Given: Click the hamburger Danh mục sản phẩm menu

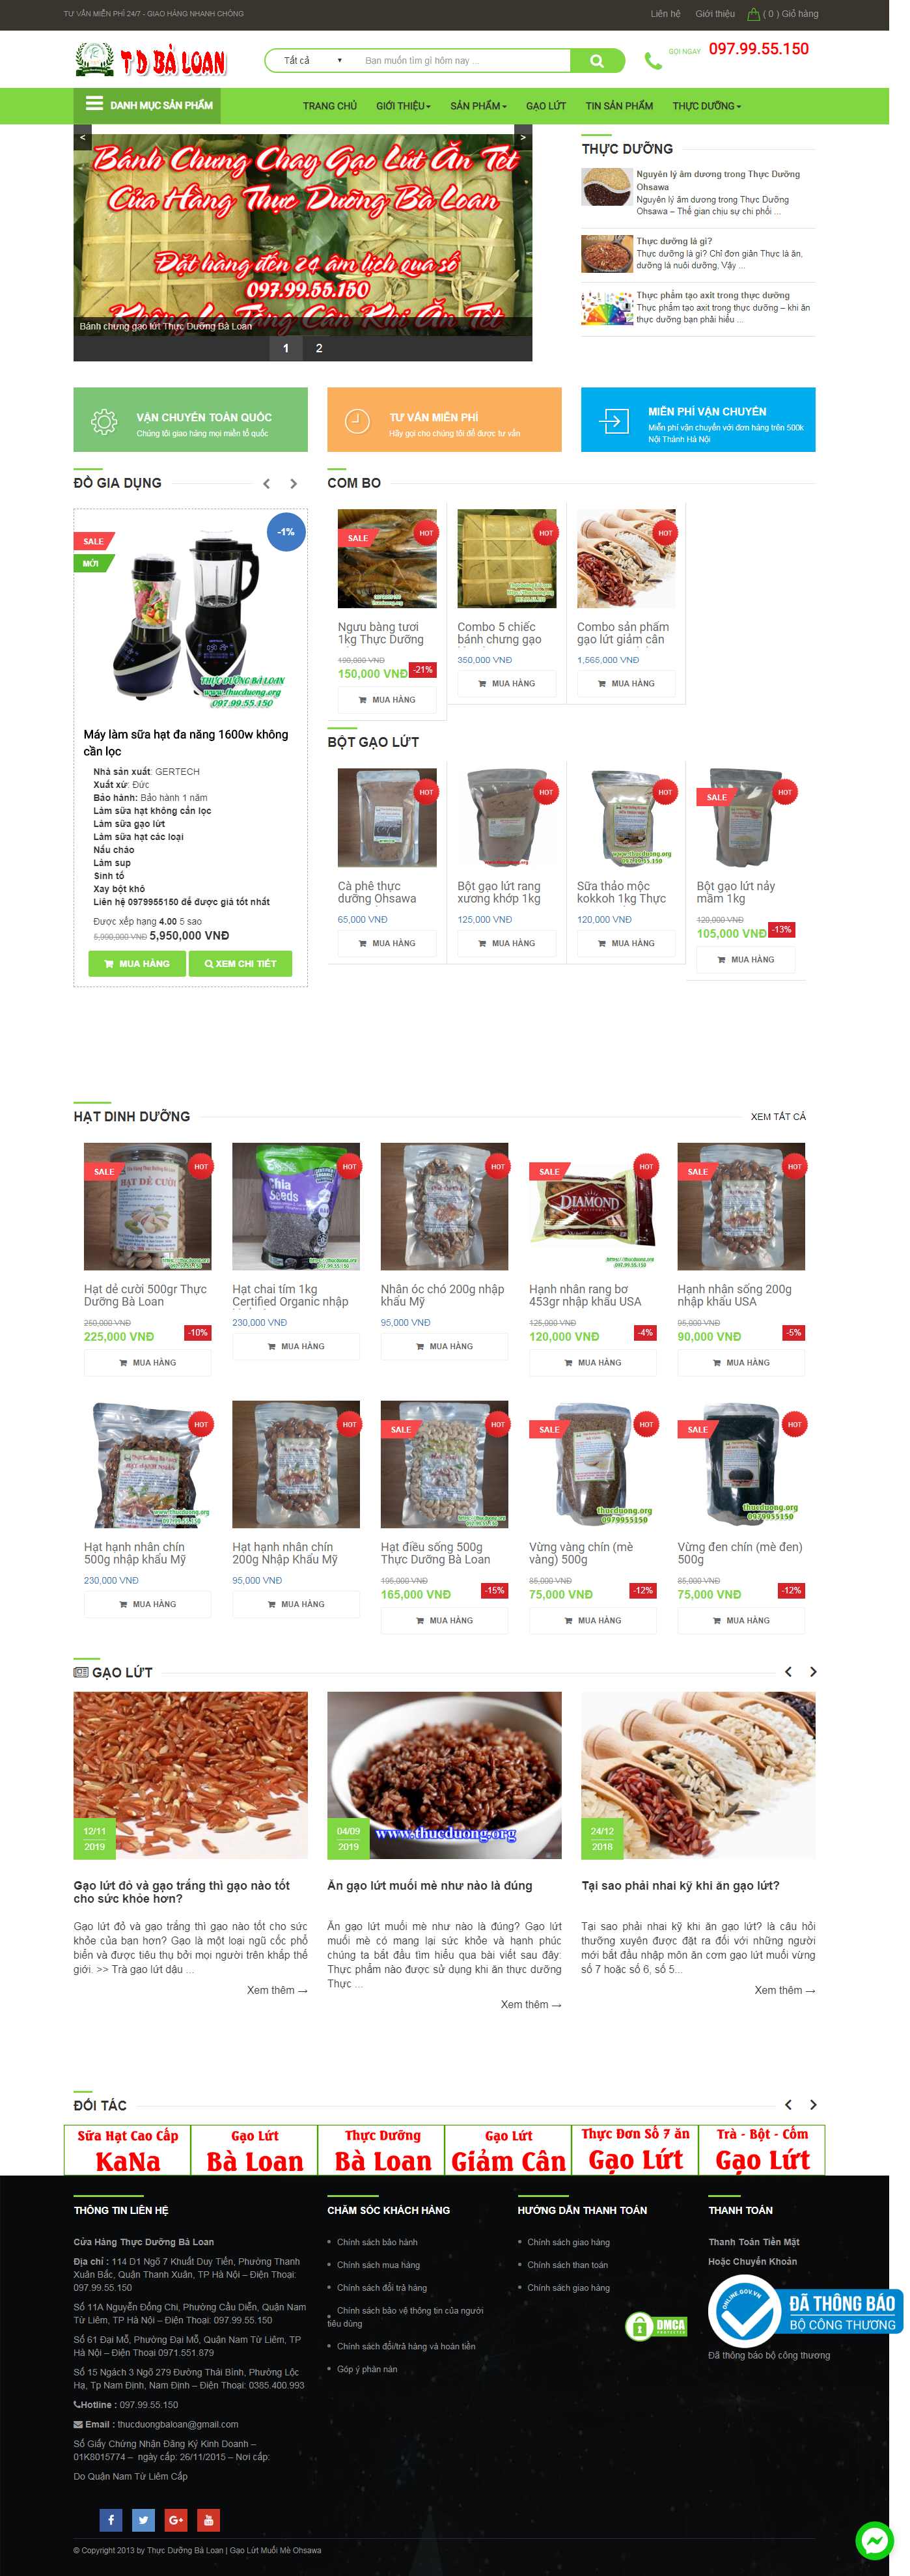Looking at the screenshot, I should coord(147,104).
